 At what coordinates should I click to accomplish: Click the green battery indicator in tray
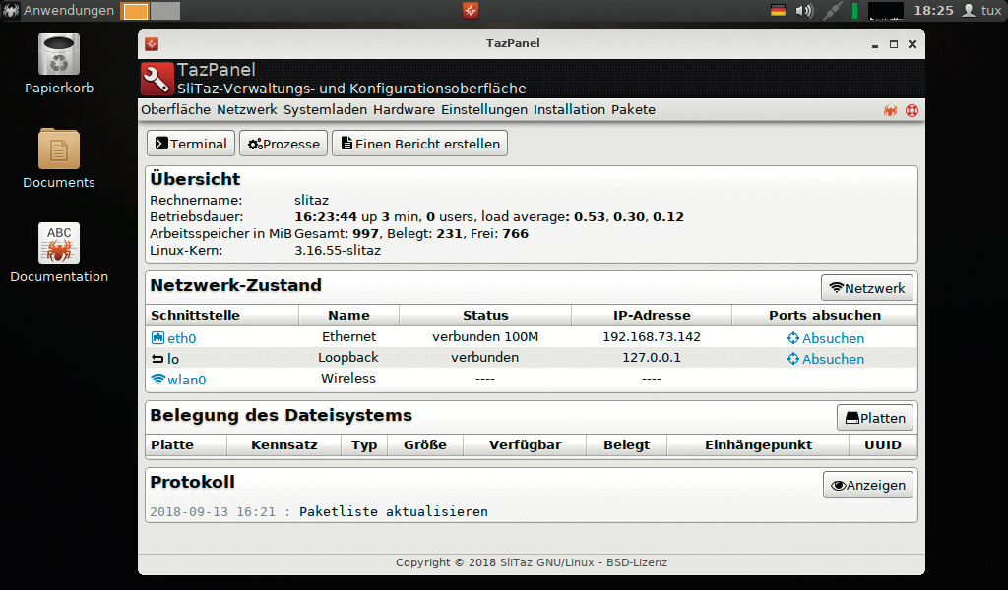855,10
